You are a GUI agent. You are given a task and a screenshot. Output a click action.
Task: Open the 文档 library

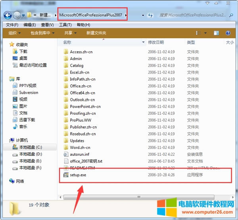coord(23,113)
